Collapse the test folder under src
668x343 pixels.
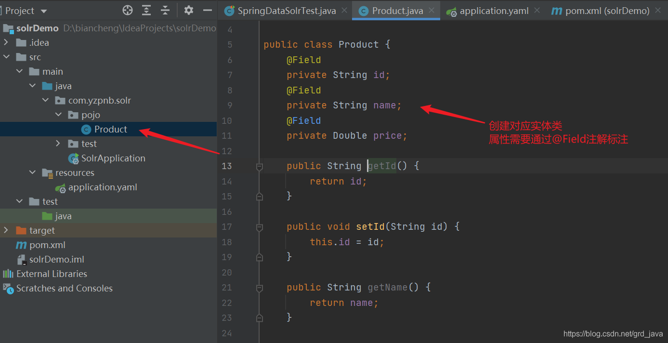[x=19, y=201]
